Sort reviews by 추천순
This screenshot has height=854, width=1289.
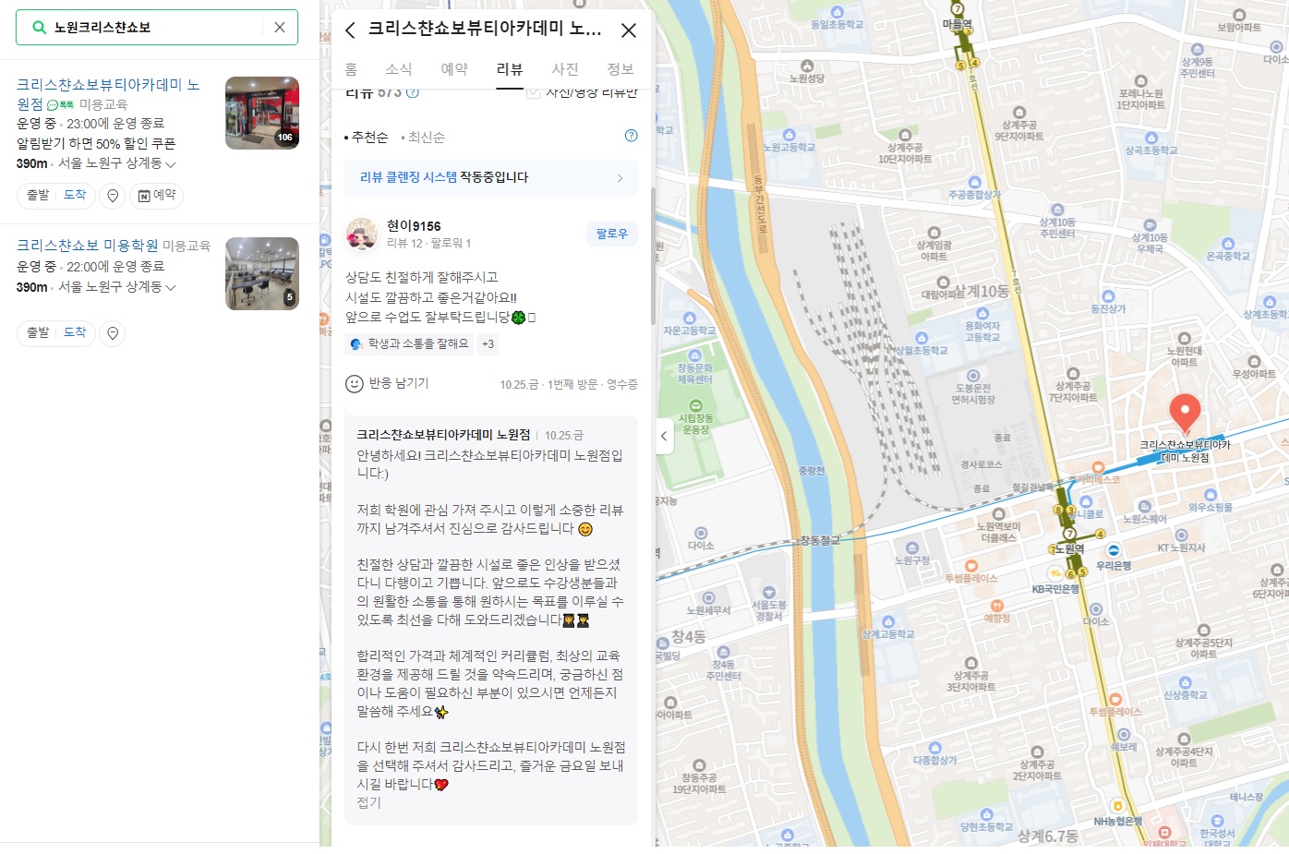(368, 137)
